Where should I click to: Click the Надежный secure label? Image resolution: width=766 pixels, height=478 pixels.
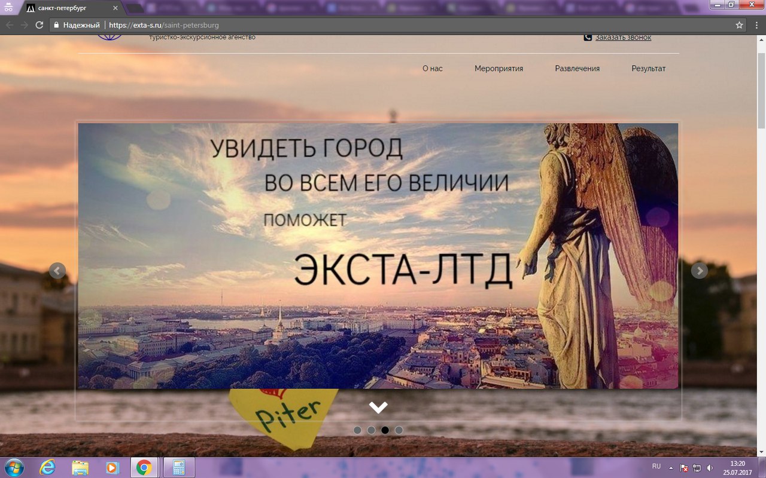click(x=81, y=25)
